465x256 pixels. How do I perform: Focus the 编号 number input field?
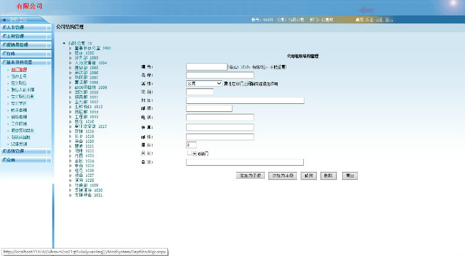tap(206, 67)
